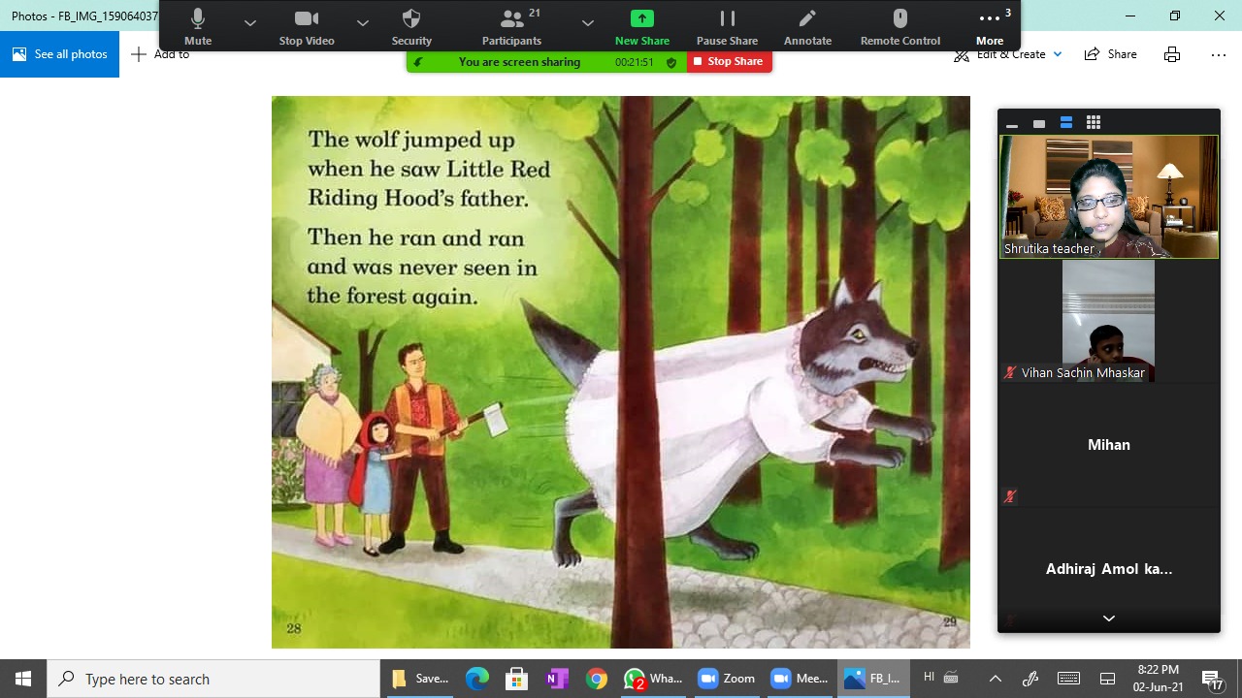The image size is (1242, 698).
Task: Open the Participants panel
Action: (511, 26)
